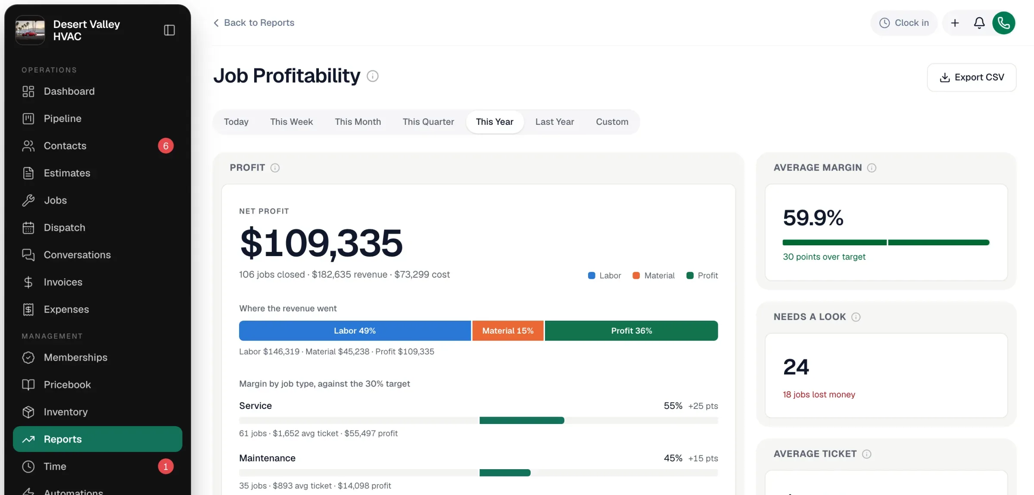Click the Reports trend line icon
The image size is (1034, 495).
(x=28, y=439)
